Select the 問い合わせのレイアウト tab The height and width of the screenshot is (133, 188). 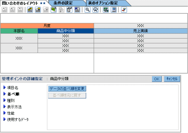[x=24, y=3]
